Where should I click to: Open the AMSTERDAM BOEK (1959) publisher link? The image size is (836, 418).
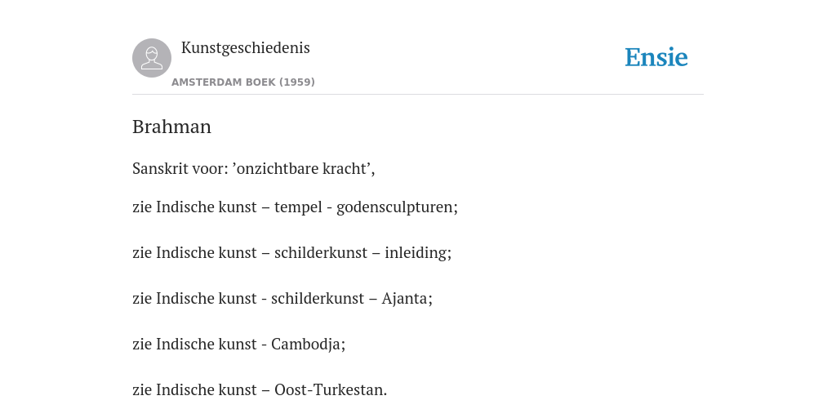pyautogui.click(x=243, y=82)
